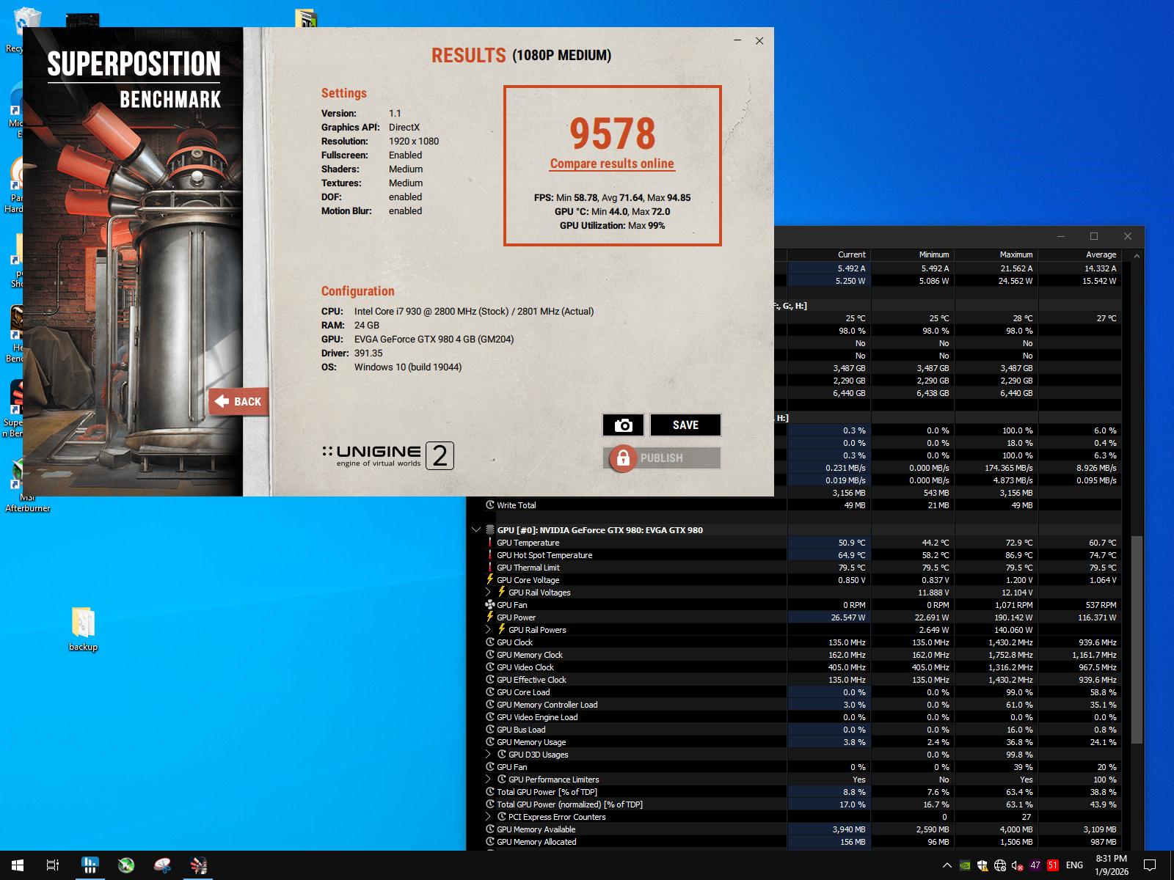The image size is (1174, 880).
Task: Open the backup folder on the desktop
Action: (83, 629)
